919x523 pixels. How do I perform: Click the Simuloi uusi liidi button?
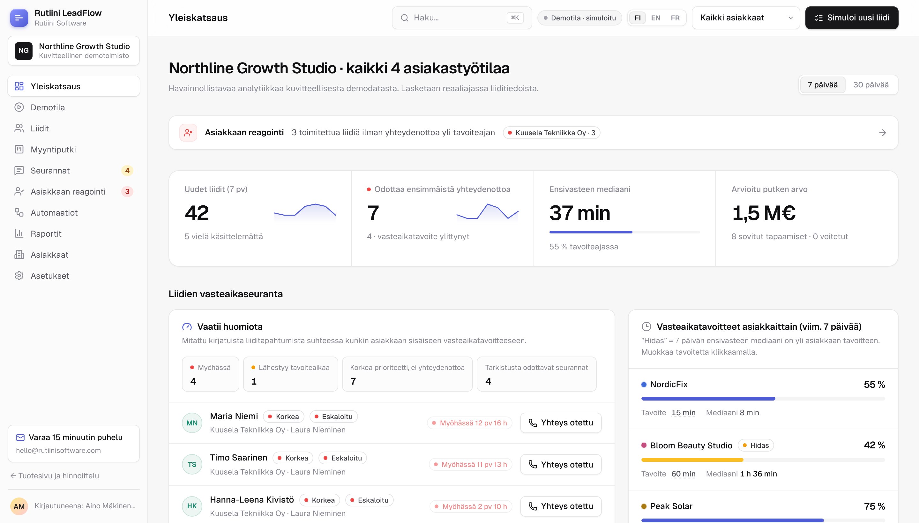click(x=851, y=18)
